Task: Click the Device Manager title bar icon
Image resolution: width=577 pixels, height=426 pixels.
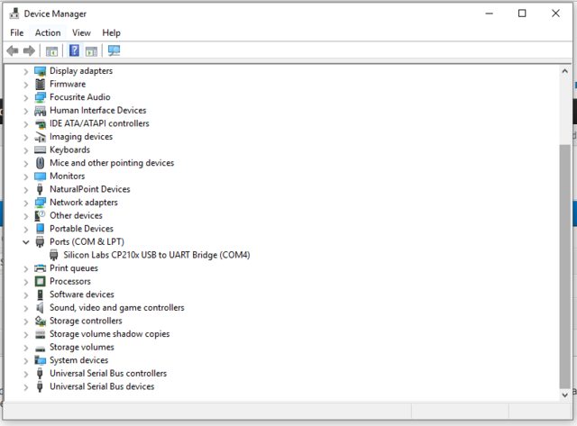Action: pyautogui.click(x=14, y=14)
